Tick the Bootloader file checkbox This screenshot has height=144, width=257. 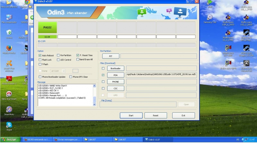103,68
